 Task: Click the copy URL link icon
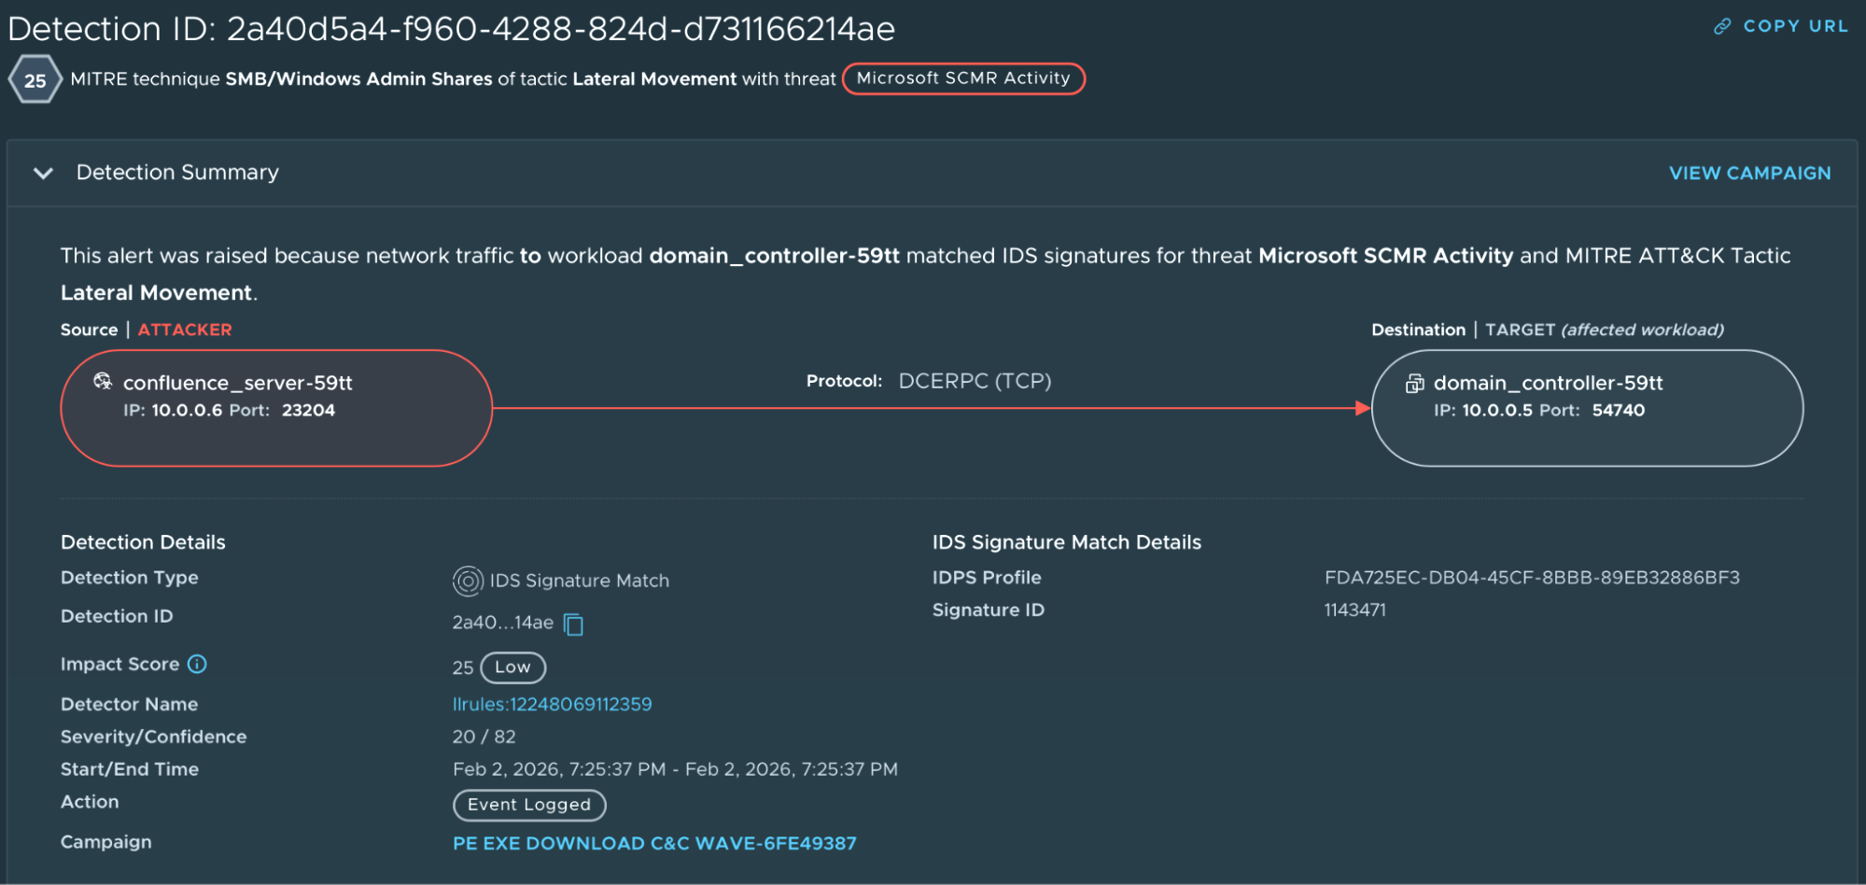point(1722,26)
